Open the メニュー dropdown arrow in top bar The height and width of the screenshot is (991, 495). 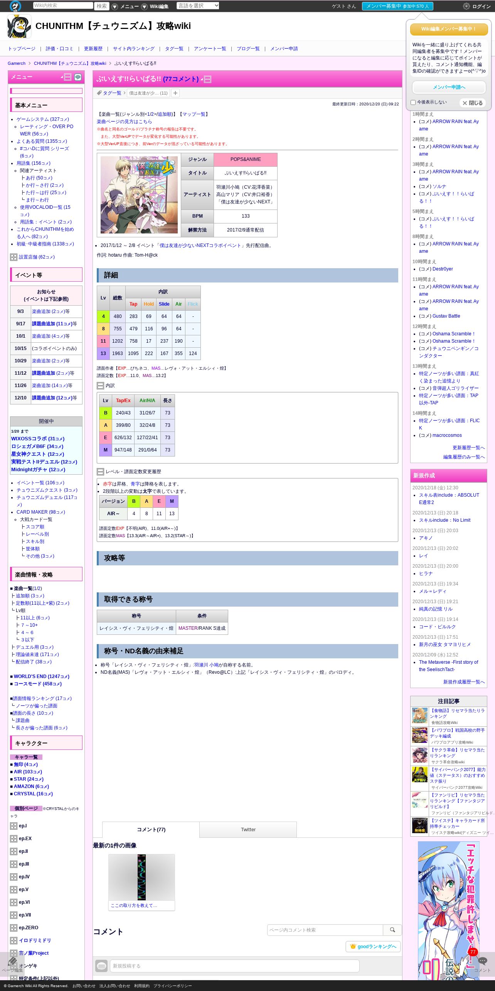[x=114, y=7]
